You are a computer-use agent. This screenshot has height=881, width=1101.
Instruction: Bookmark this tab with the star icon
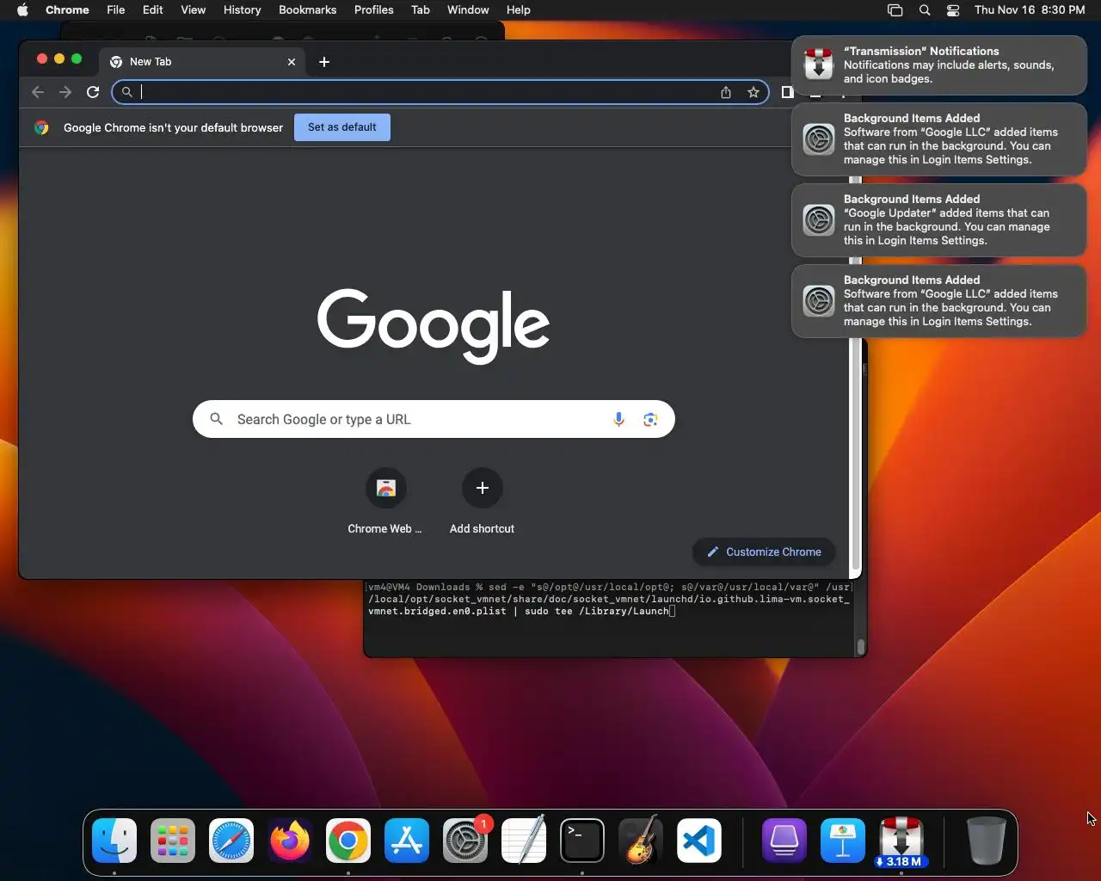753,92
